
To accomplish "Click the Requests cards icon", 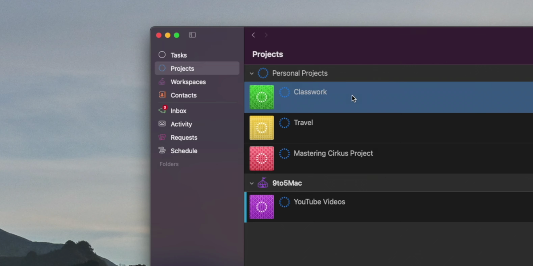I will pyautogui.click(x=162, y=137).
